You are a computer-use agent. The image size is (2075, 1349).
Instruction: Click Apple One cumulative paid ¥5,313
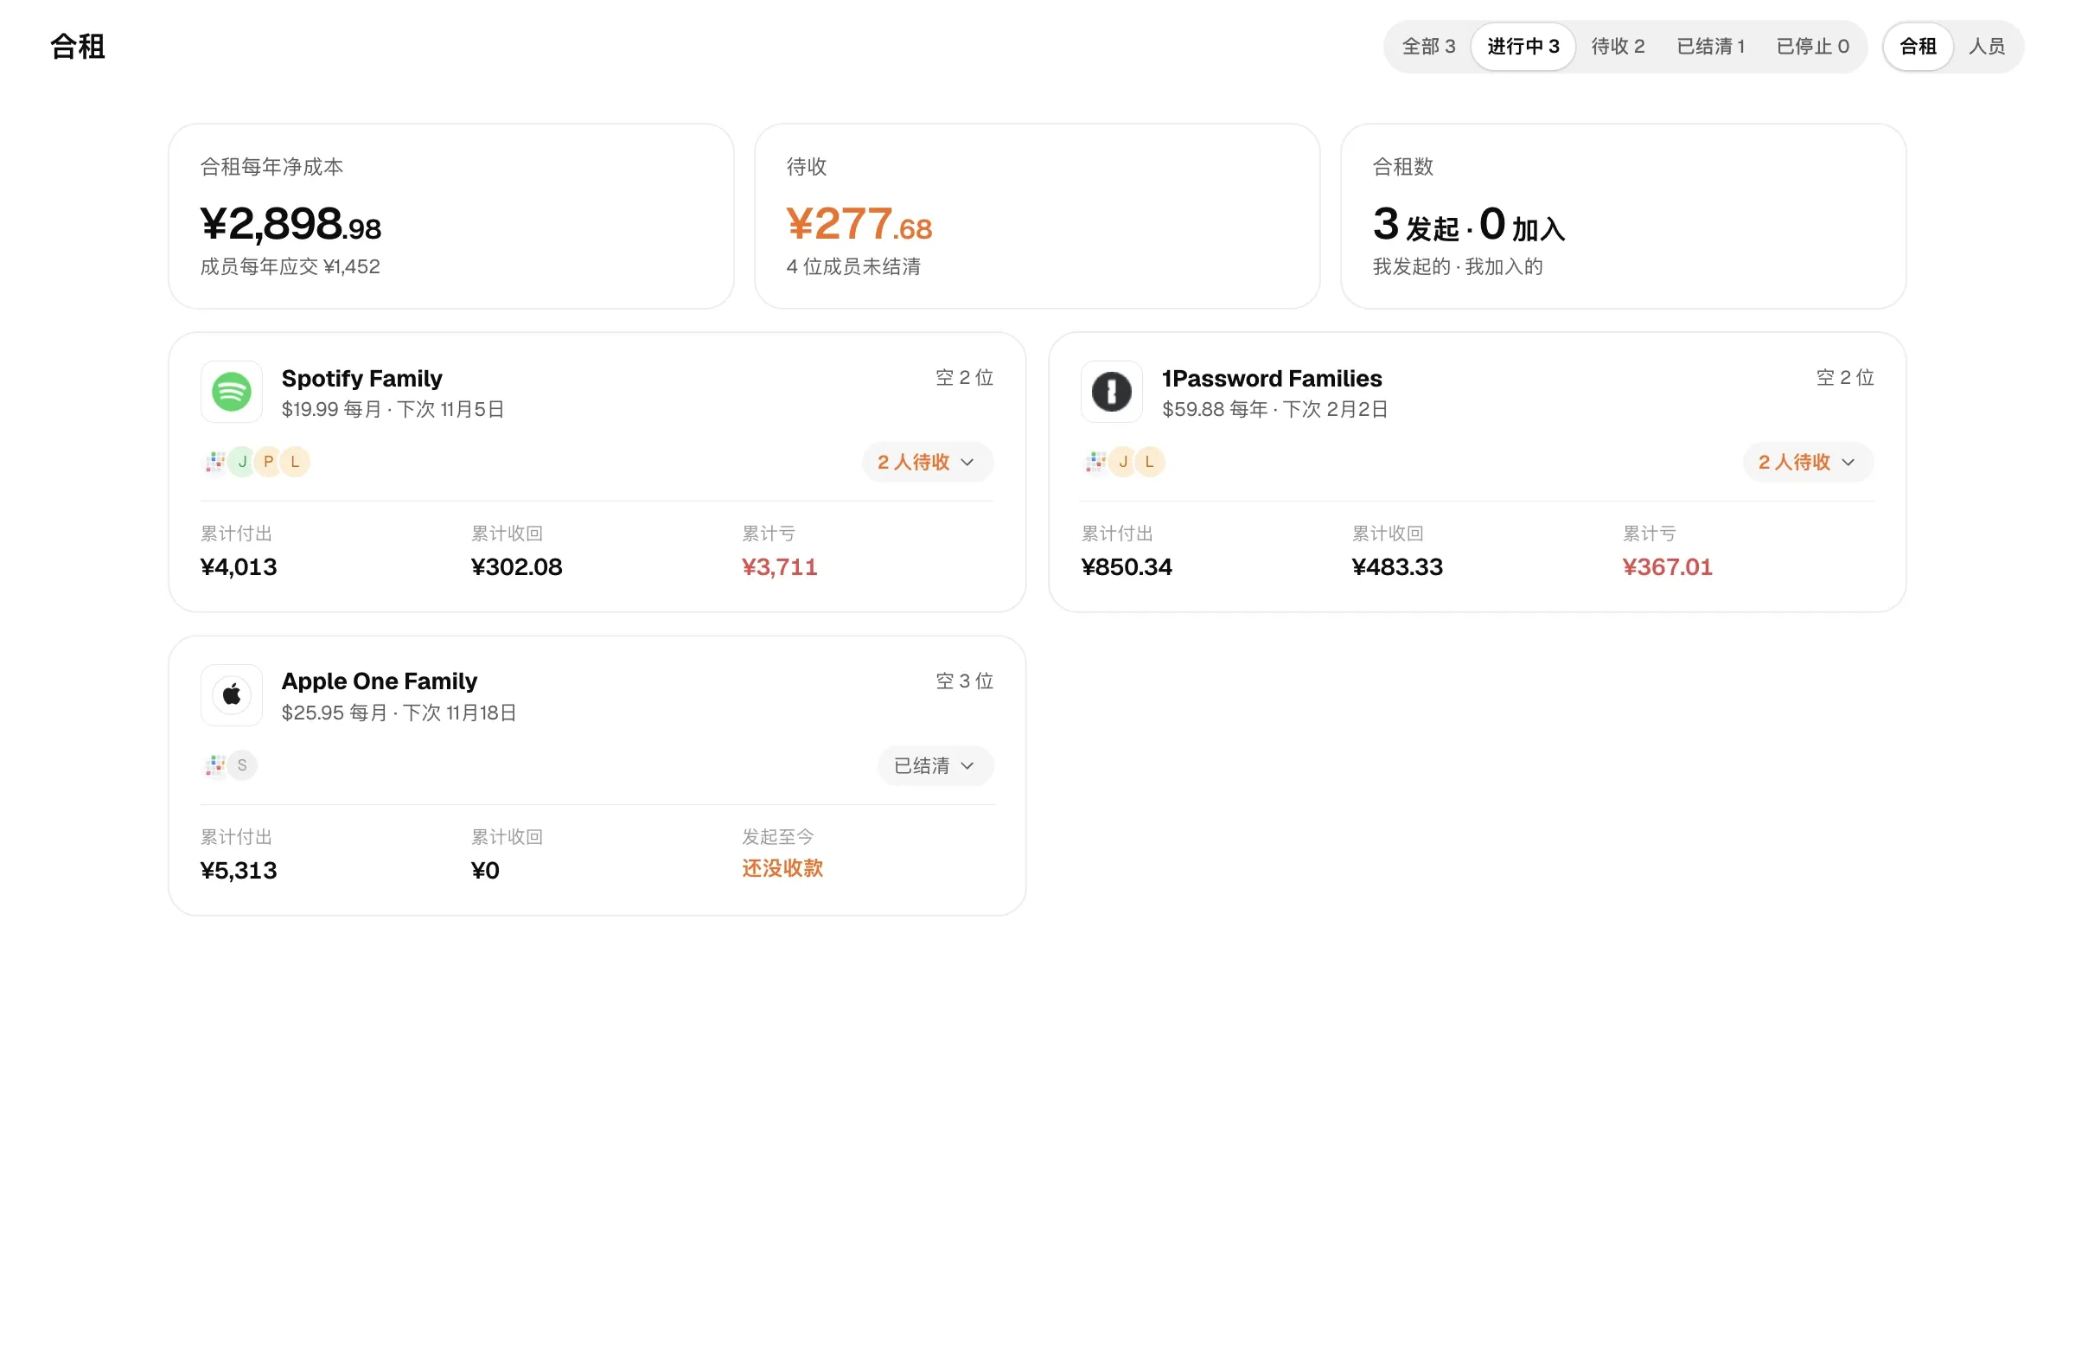239,870
